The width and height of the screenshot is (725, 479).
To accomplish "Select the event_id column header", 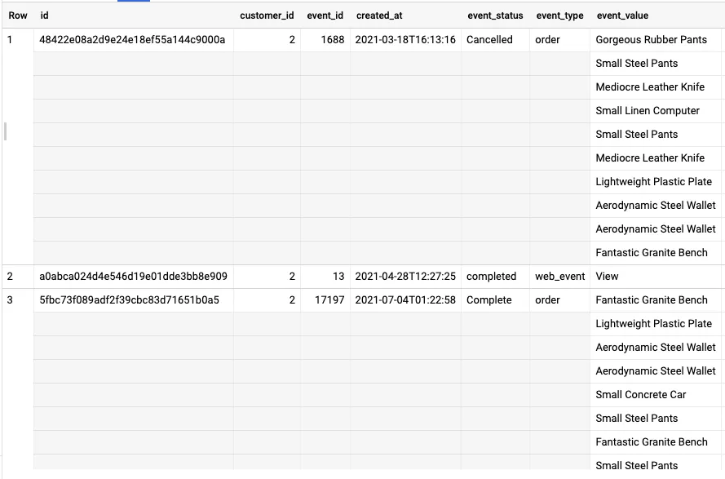I will point(325,16).
